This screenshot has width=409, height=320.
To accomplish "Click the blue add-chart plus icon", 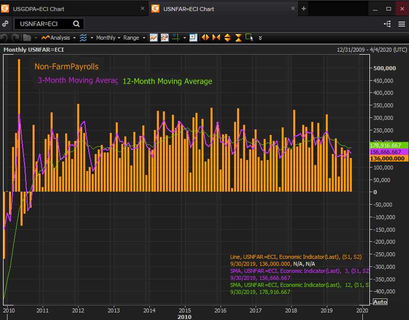I will click(x=192, y=38).
